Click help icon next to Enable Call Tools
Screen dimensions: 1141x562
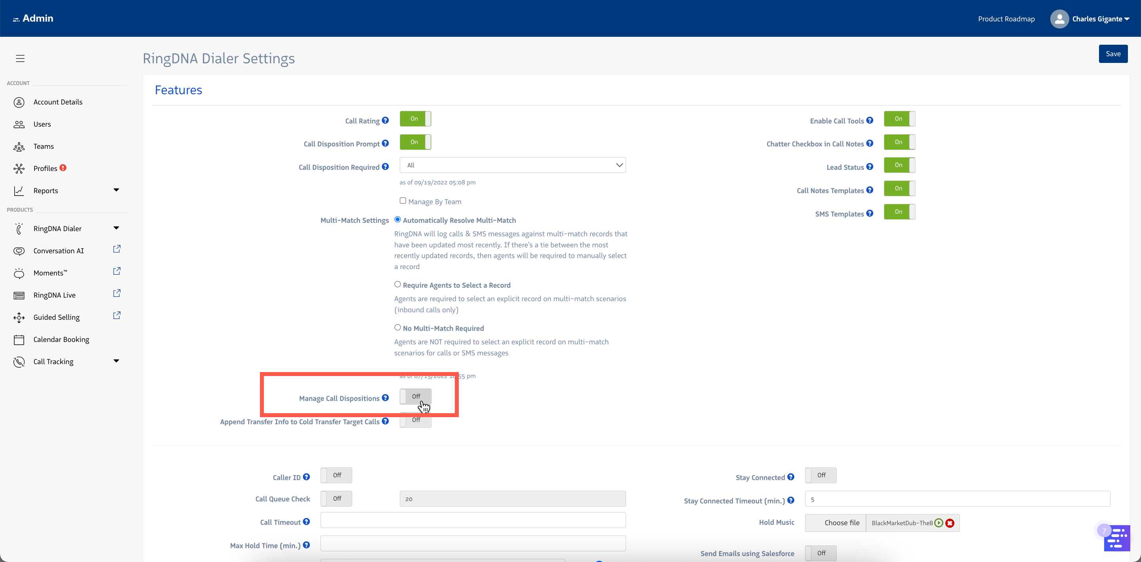tap(870, 120)
